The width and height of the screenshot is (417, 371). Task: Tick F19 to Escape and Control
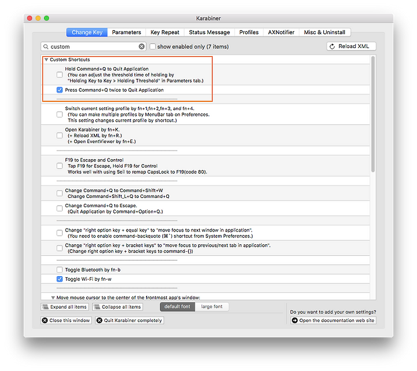pos(60,166)
